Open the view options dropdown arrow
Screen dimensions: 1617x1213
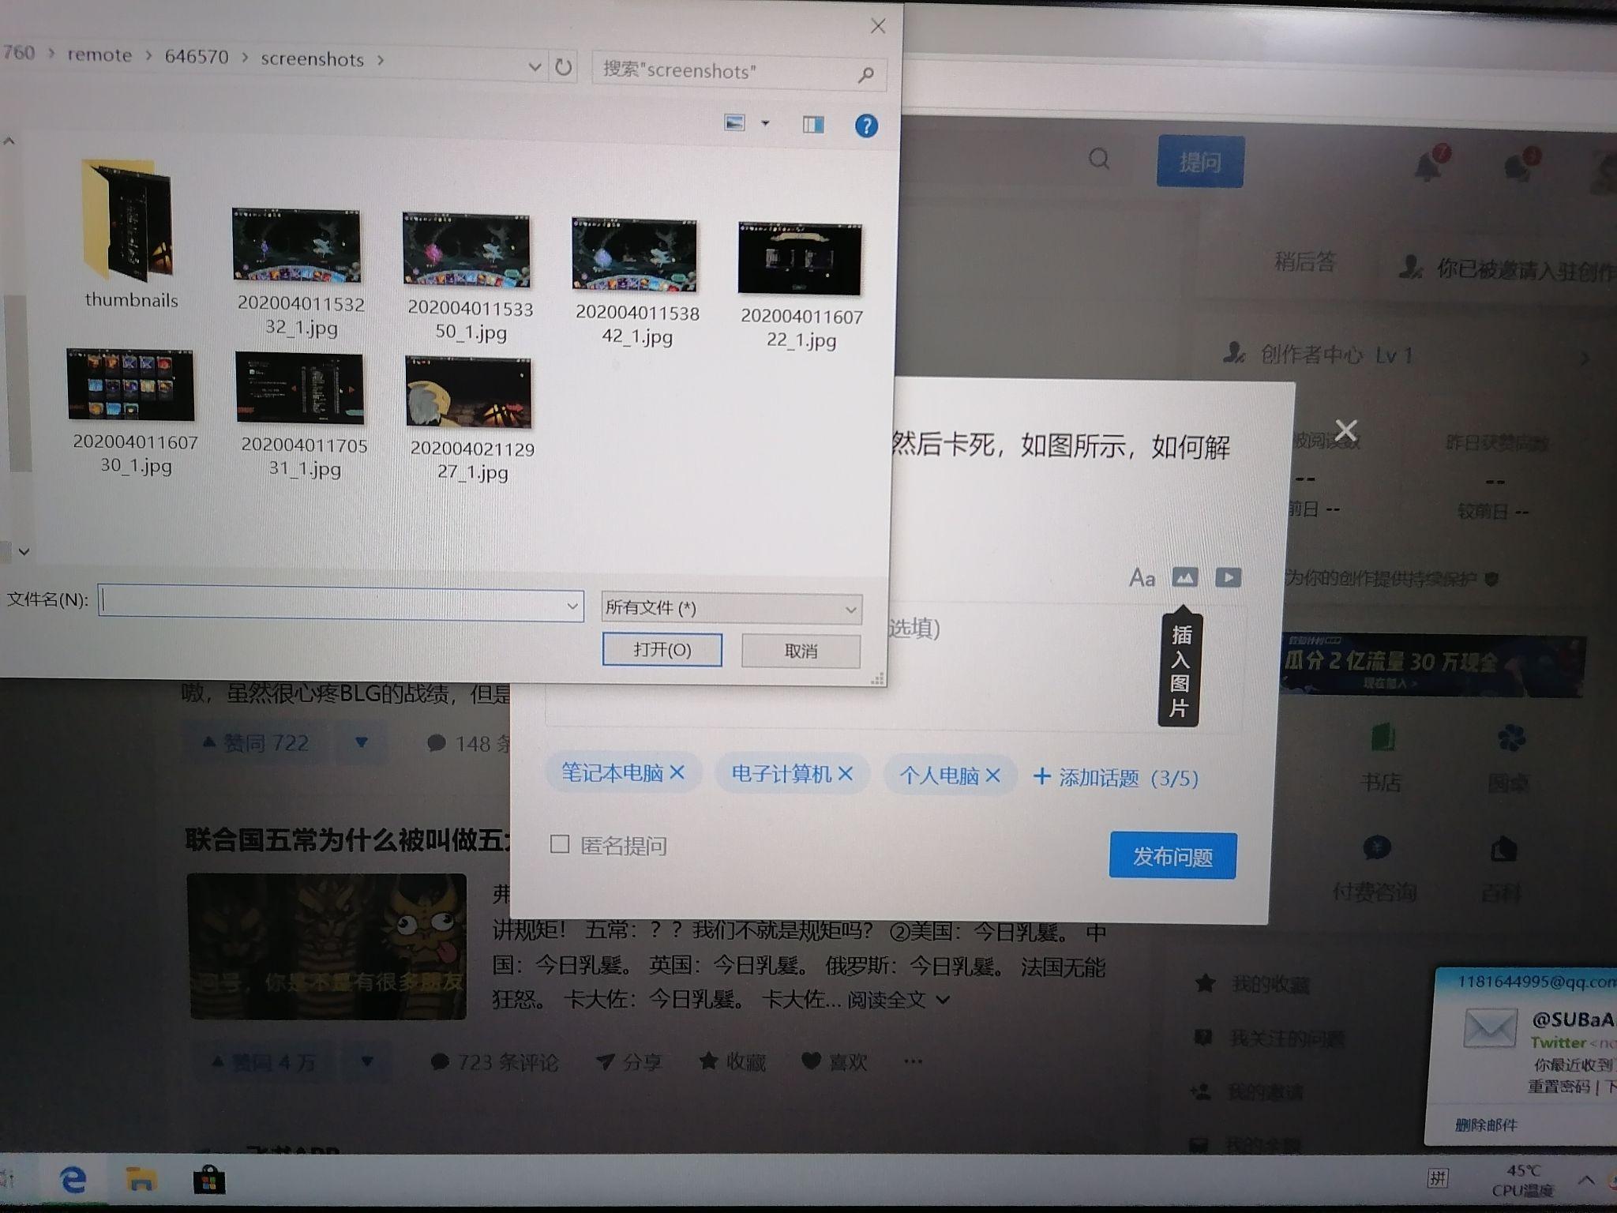pyautogui.click(x=765, y=123)
